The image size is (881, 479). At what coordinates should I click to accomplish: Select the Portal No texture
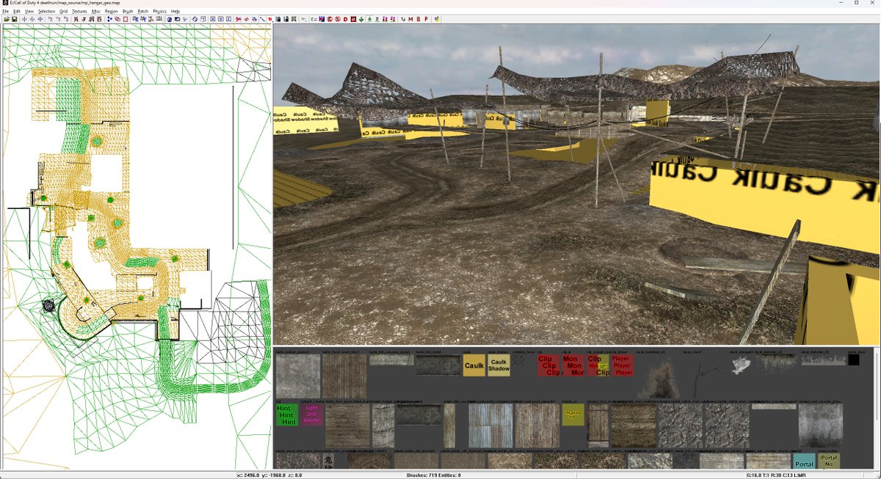829,461
